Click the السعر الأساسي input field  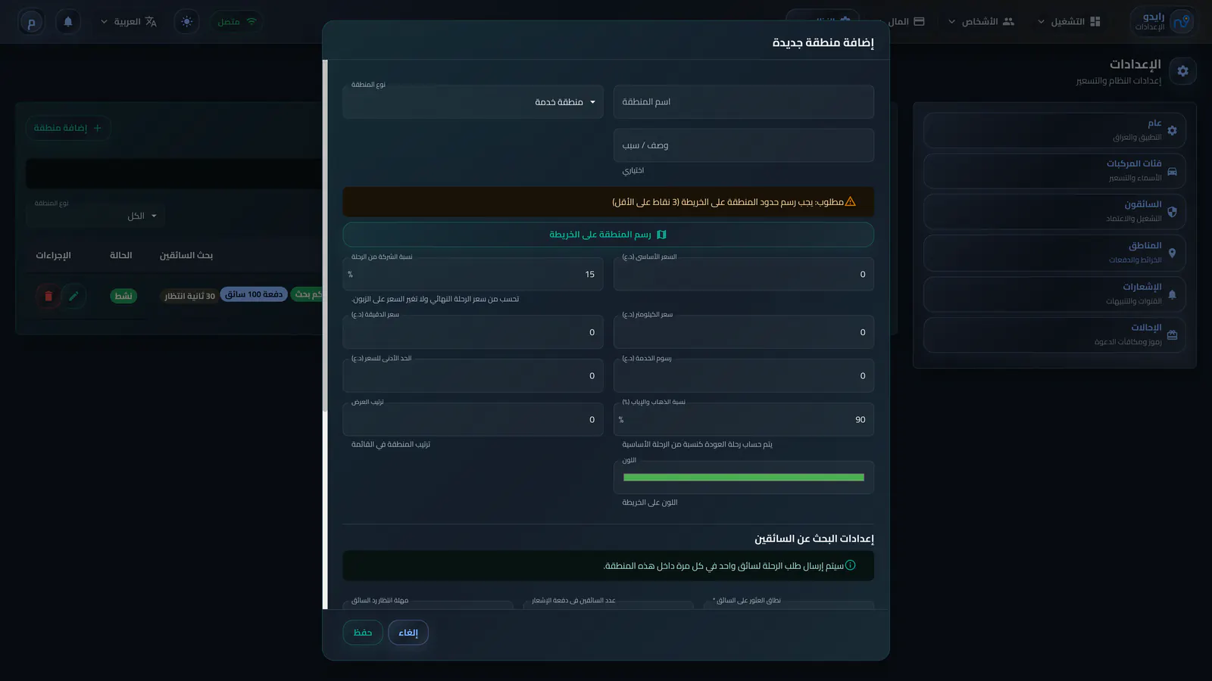pyautogui.click(x=743, y=274)
